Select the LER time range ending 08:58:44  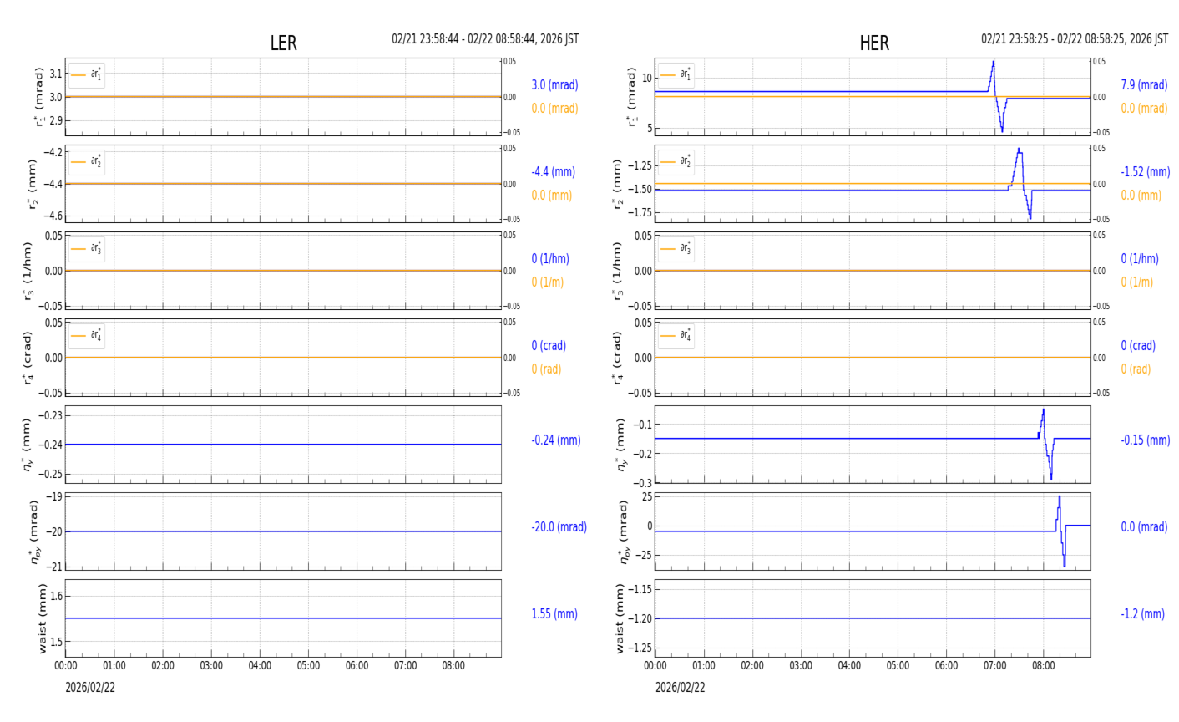(485, 39)
